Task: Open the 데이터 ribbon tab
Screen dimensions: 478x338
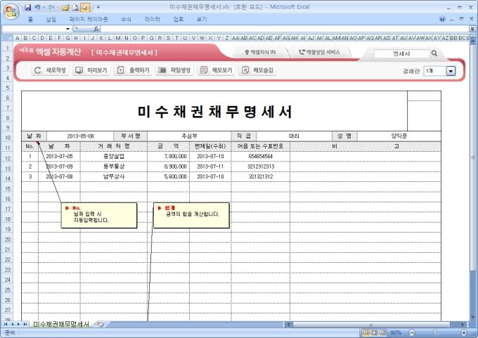Action: 152,20
